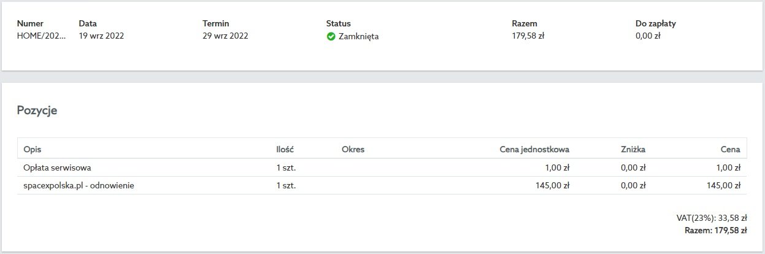Viewport: 765px width, 254px height.
Task: Click the Zamknięta status text
Action: pyautogui.click(x=359, y=36)
